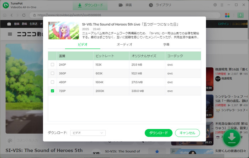Switch to the ビデオ tab
Viewport: 249px width, 158px height.
click(83, 45)
